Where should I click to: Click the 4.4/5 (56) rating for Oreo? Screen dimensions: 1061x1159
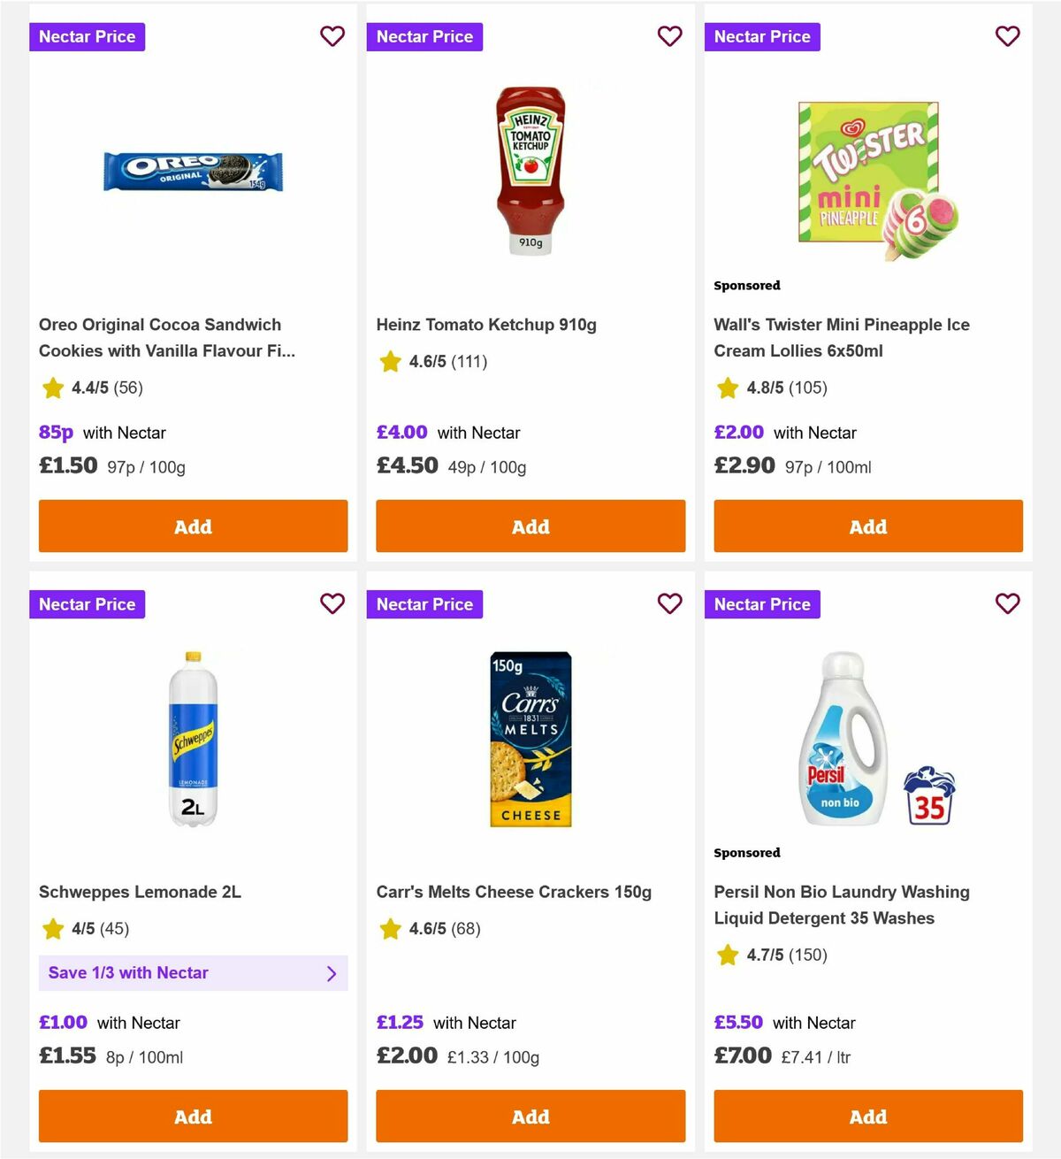(x=99, y=388)
